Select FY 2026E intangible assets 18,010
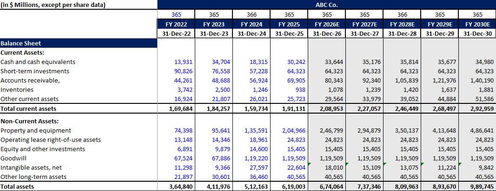This screenshot has height=191, width=496. 334,168
